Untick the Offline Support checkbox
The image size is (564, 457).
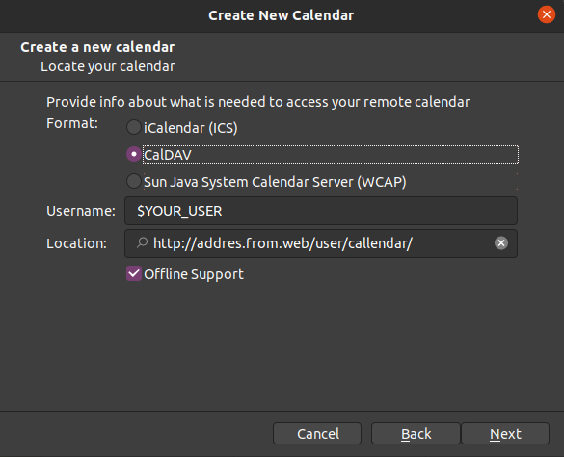pyautogui.click(x=134, y=273)
